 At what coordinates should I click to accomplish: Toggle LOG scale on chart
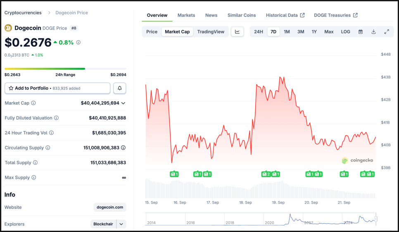pos(346,32)
